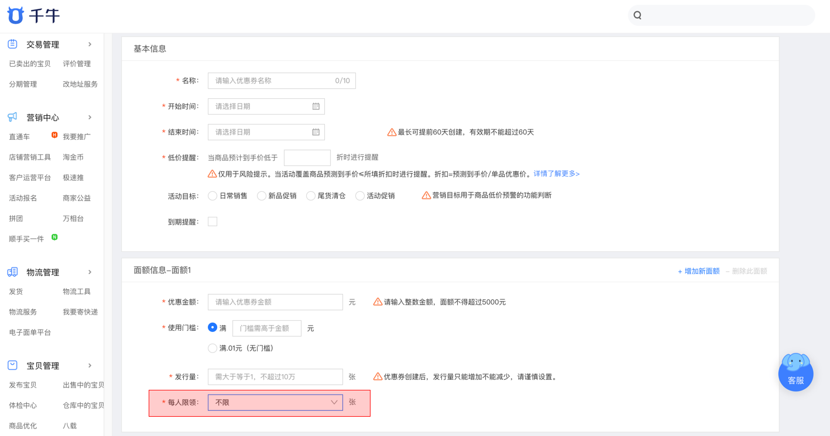Click the 营销中心 megaphone icon

pyautogui.click(x=12, y=117)
